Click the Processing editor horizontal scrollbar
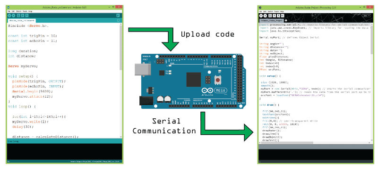This screenshot has height=181, width=378. [x=315, y=143]
